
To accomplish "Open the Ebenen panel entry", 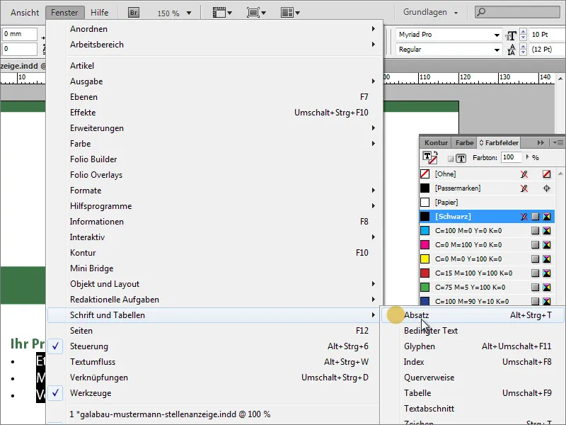I will 215,97.
